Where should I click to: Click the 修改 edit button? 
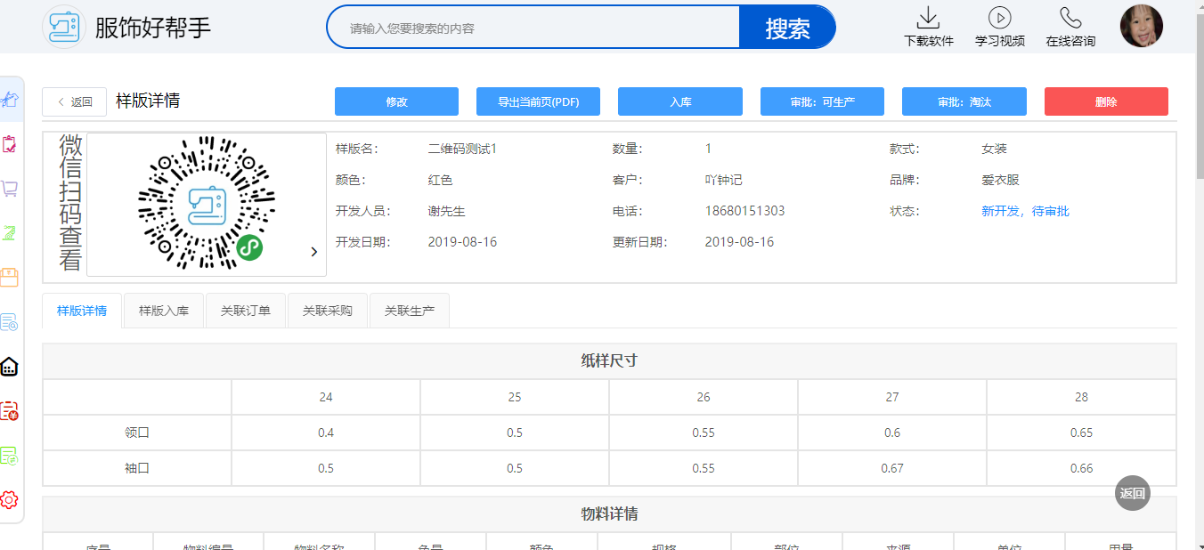coord(396,101)
